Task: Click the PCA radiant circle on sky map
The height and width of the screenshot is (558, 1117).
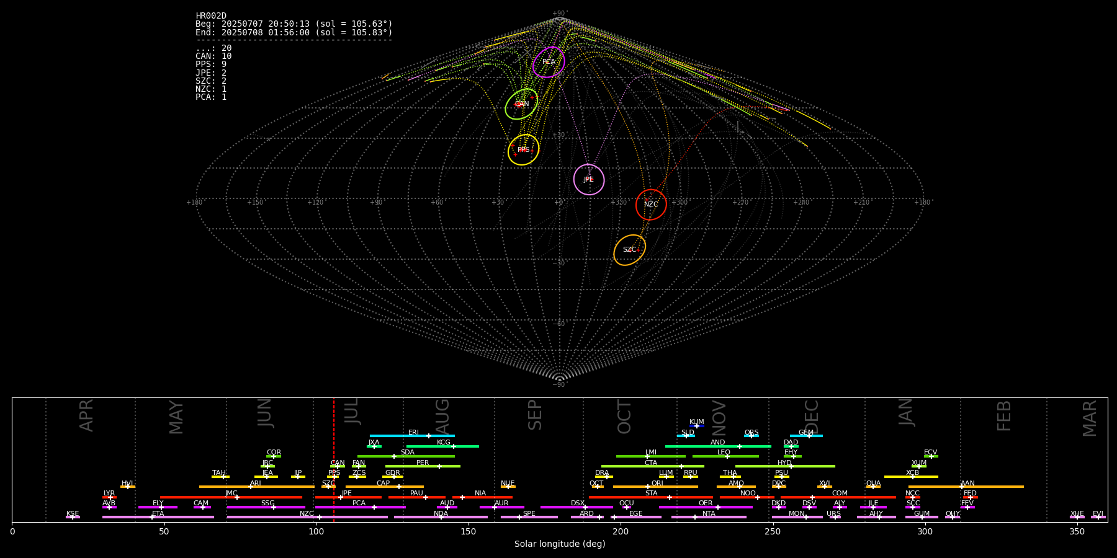Action: (x=549, y=62)
